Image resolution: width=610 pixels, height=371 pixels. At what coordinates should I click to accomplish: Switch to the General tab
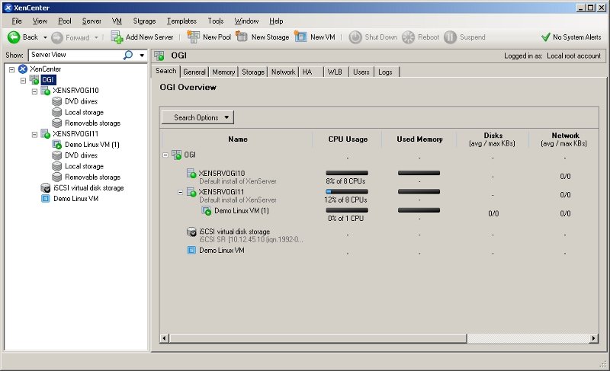[x=194, y=72]
